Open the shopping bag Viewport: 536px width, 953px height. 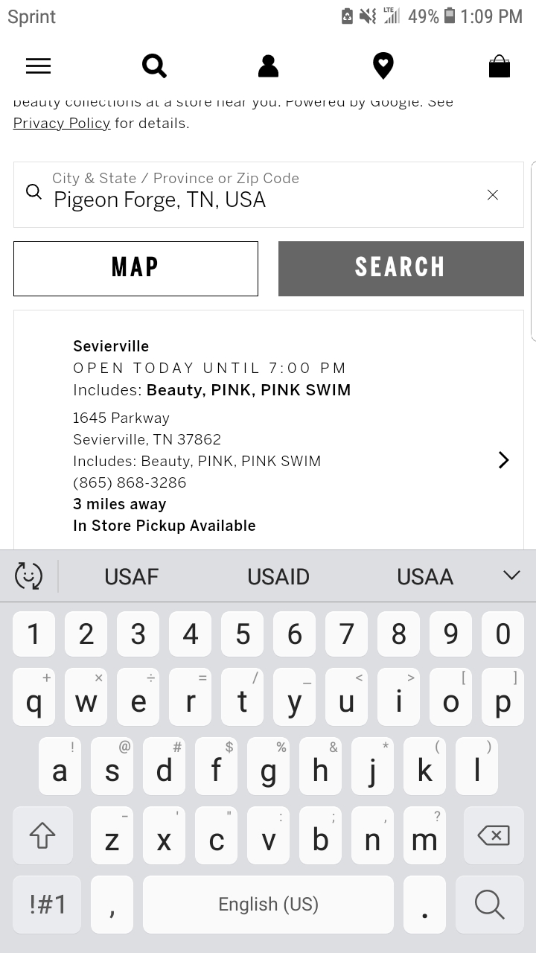tap(499, 66)
